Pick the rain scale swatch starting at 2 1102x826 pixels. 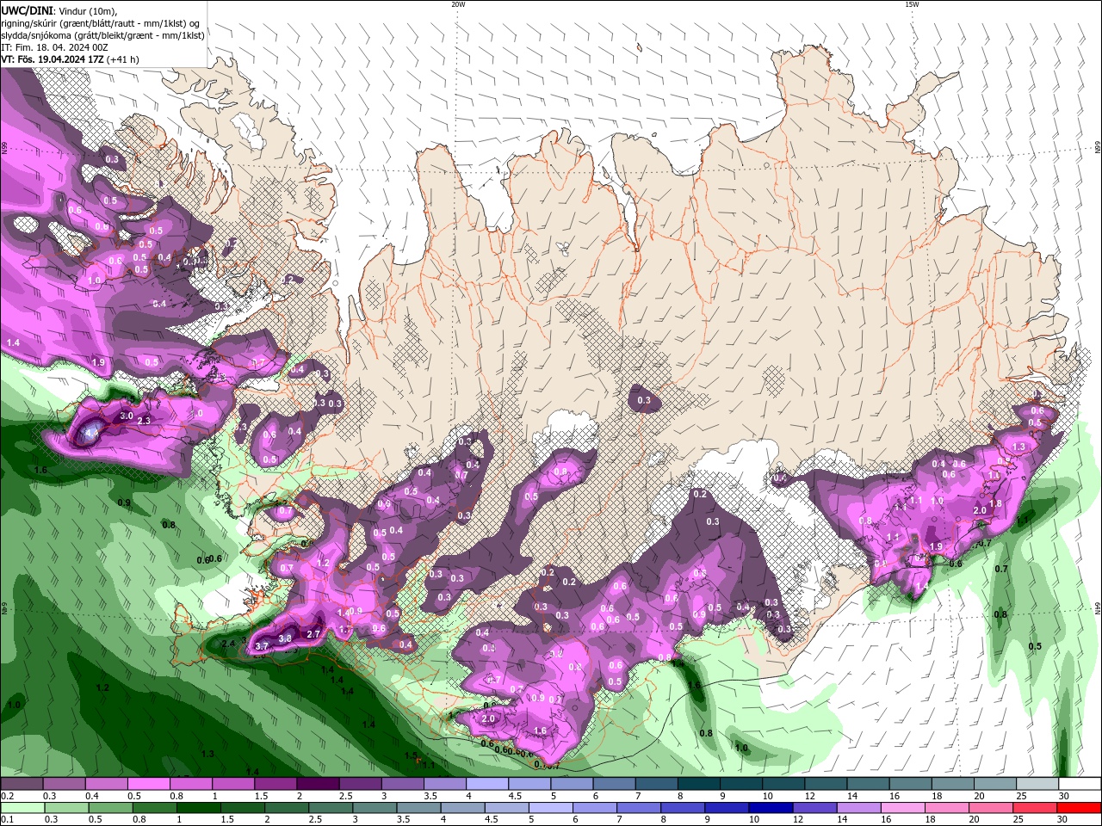tap(287, 808)
